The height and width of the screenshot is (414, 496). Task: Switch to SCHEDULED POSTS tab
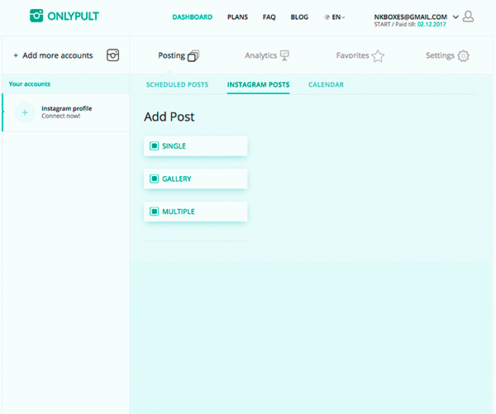(x=178, y=84)
